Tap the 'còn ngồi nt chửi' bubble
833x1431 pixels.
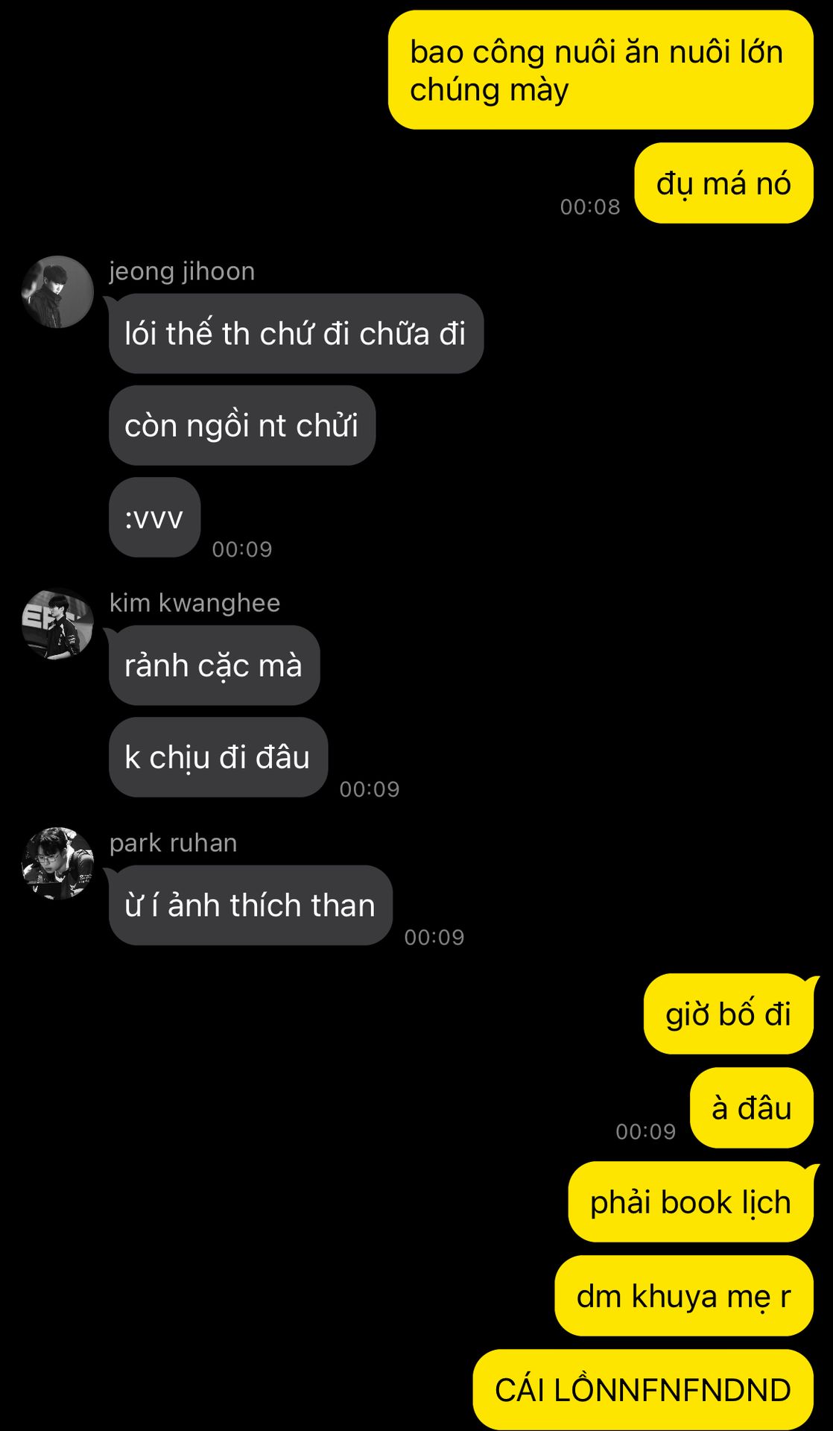242,426
